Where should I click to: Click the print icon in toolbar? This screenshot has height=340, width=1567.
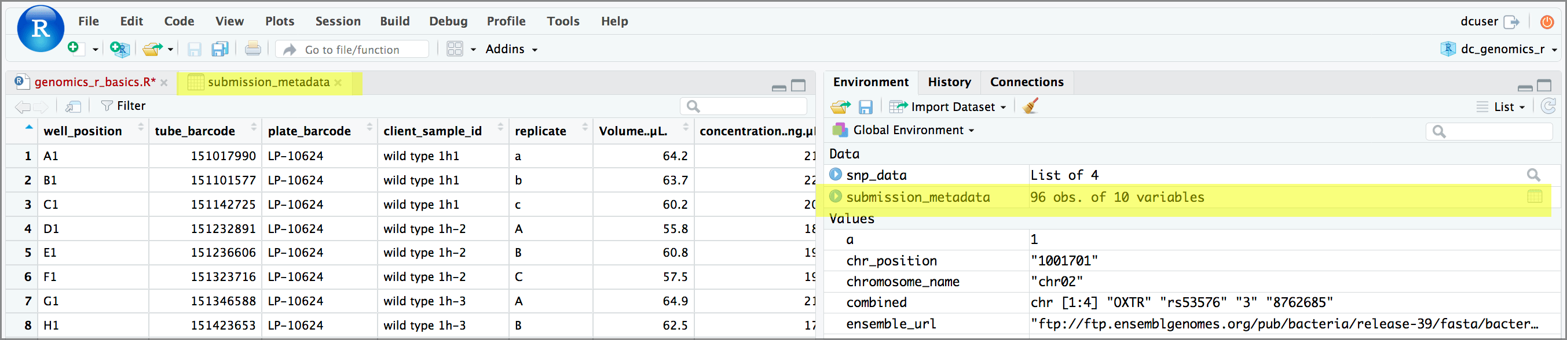pos(253,49)
